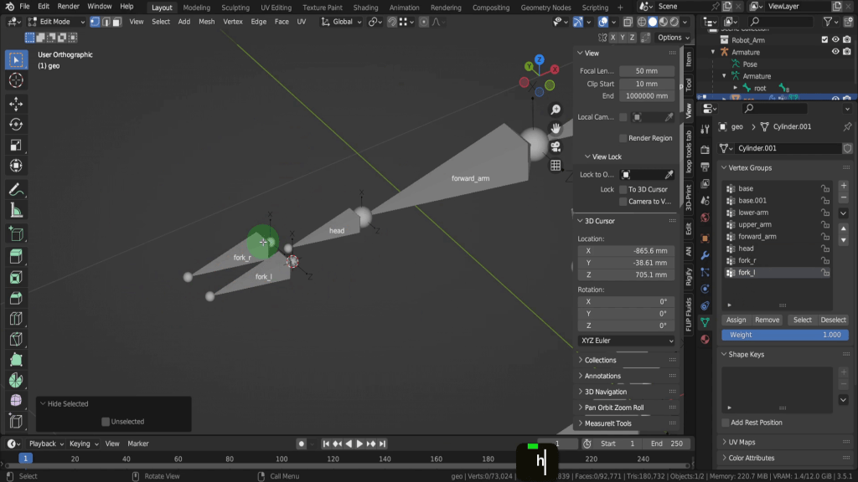Screen dimensions: 858x482
Task: Expand the Annotations panel
Action: point(602,376)
